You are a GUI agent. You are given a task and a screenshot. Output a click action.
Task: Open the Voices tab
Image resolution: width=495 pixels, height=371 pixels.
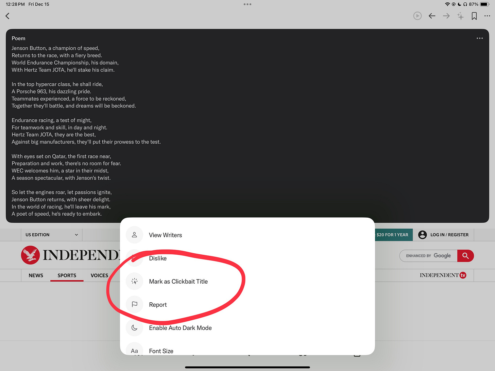coord(99,275)
